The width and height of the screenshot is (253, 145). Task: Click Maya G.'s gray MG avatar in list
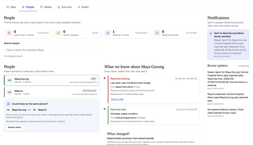pyautogui.click(x=9, y=92)
